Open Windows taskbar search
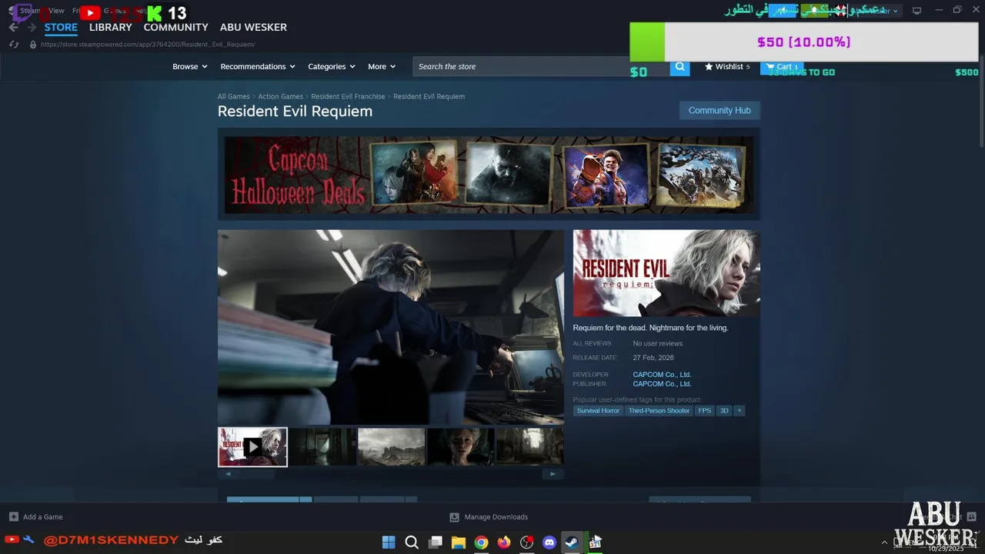Screen dimensions: 985x554 pos(412,542)
